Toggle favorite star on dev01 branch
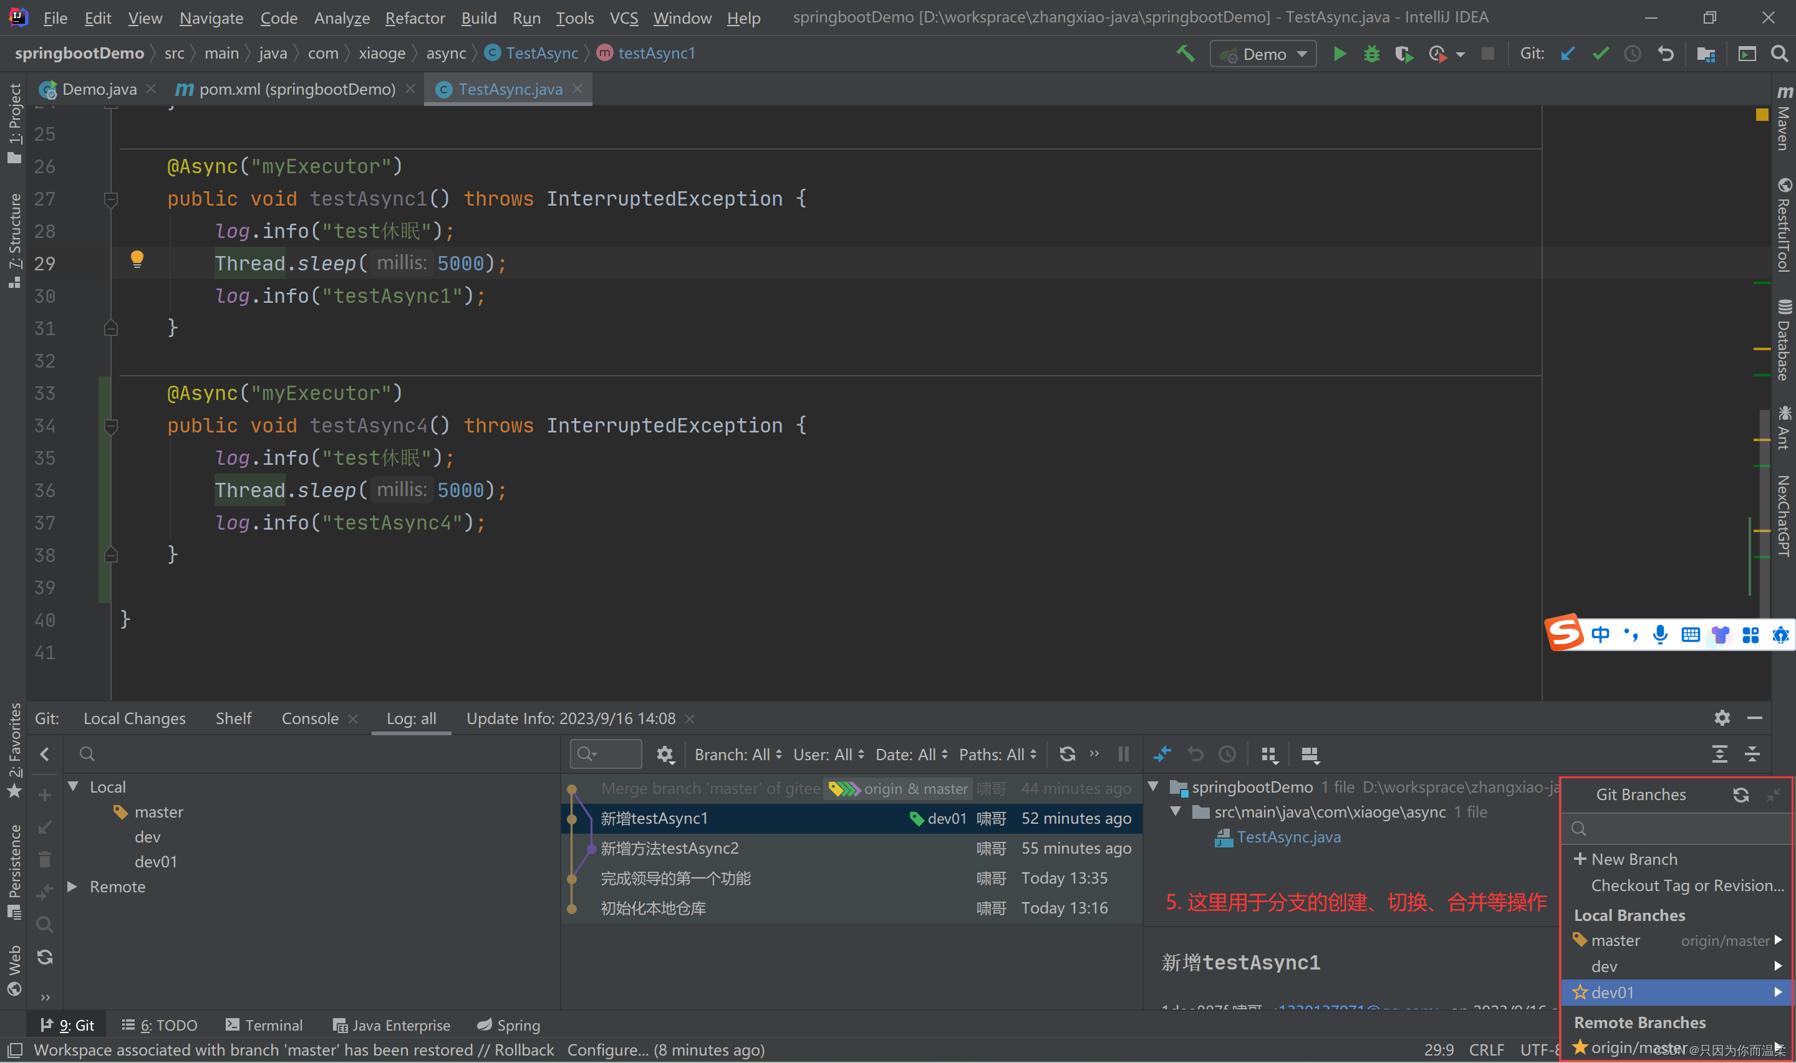The image size is (1796, 1063). (x=1580, y=992)
